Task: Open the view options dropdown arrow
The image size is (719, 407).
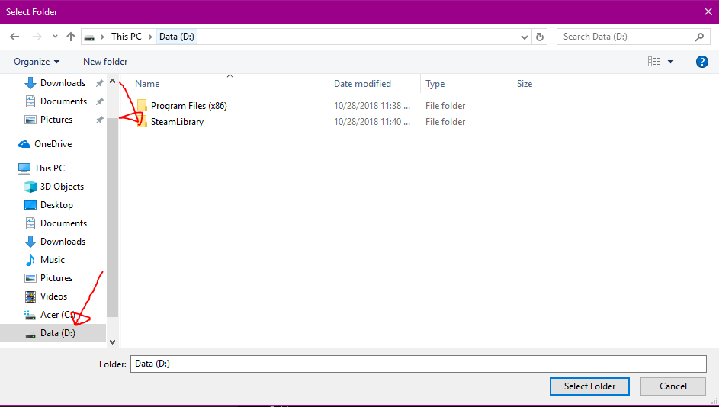Action: pos(670,62)
